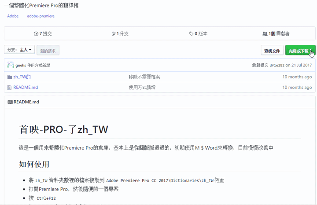
Task: View the 1 分支 branches list
Action: 120,33
